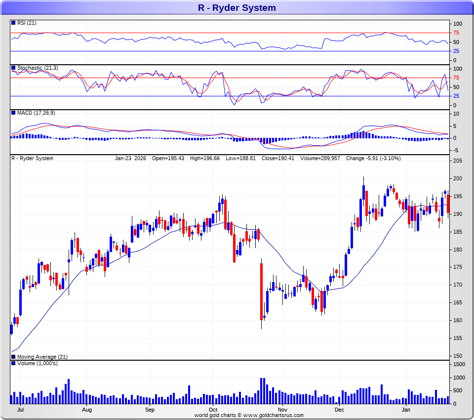This screenshot has height=420, width=474.
Task: Click the red 75 RSI overbought level label
Action: pyautogui.click(x=456, y=33)
